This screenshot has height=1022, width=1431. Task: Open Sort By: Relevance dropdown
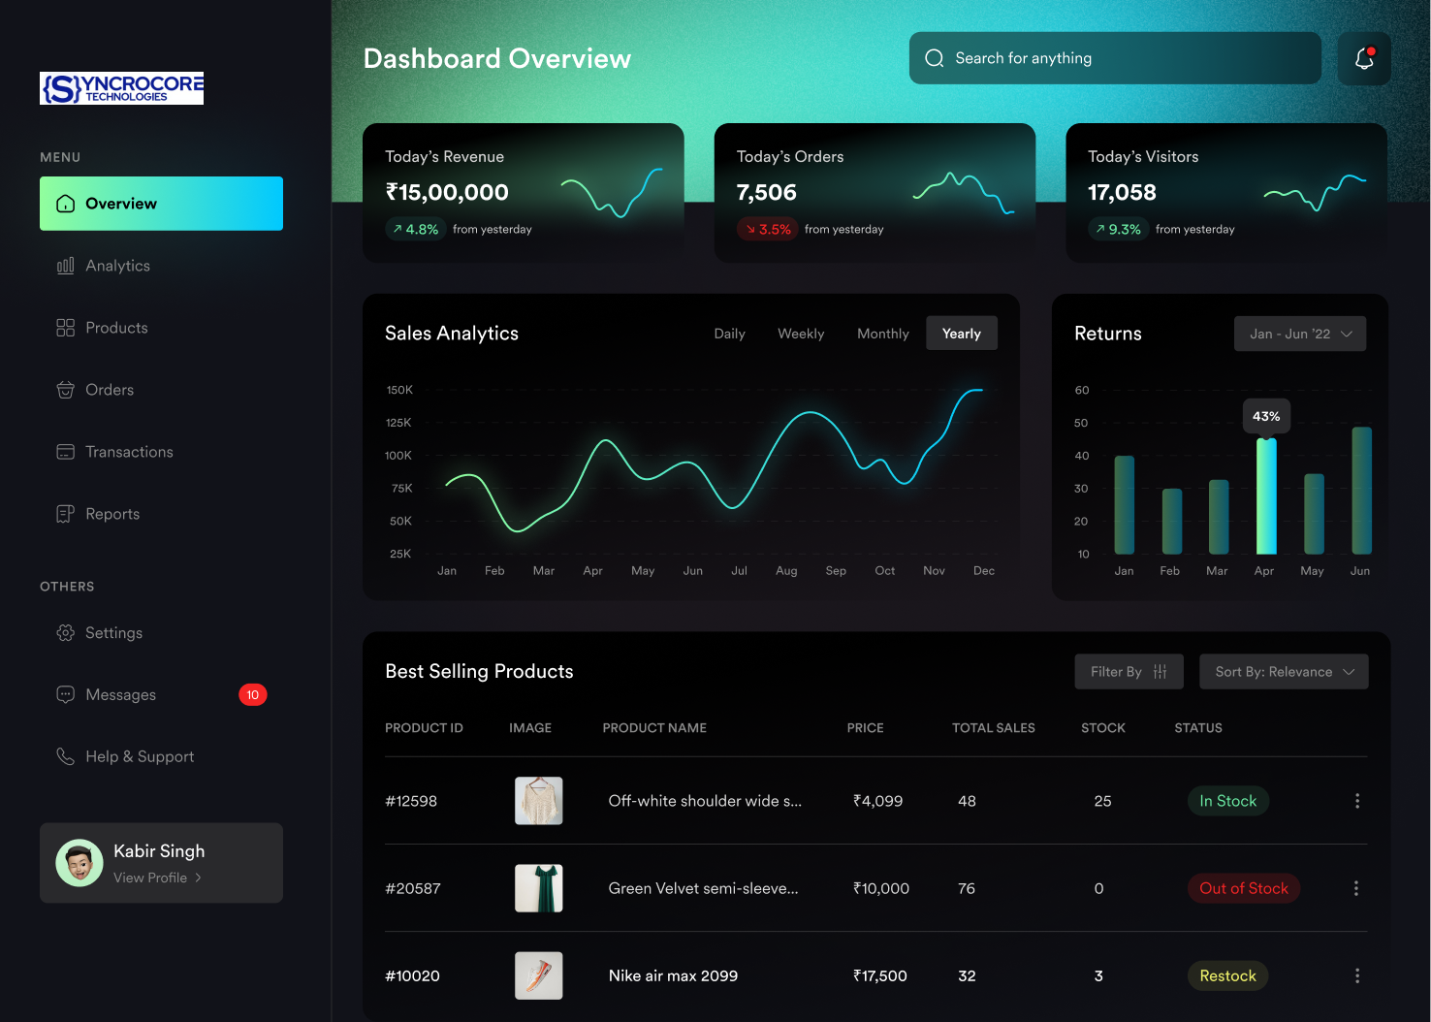(x=1284, y=672)
